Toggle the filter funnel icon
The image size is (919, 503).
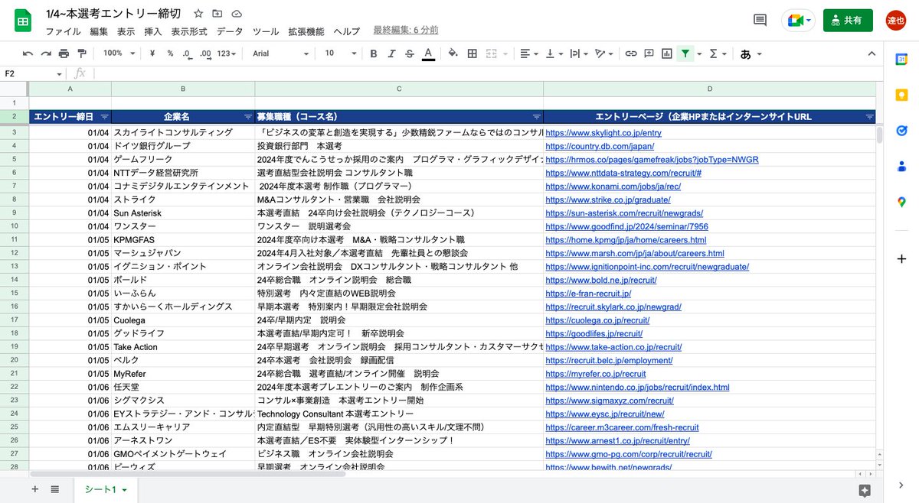[x=685, y=54]
